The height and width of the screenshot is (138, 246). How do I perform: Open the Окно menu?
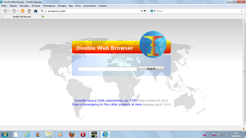point(78,6)
